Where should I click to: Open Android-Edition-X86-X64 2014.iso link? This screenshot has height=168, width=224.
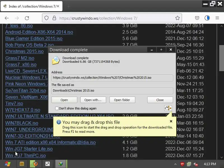[x=39, y=32]
